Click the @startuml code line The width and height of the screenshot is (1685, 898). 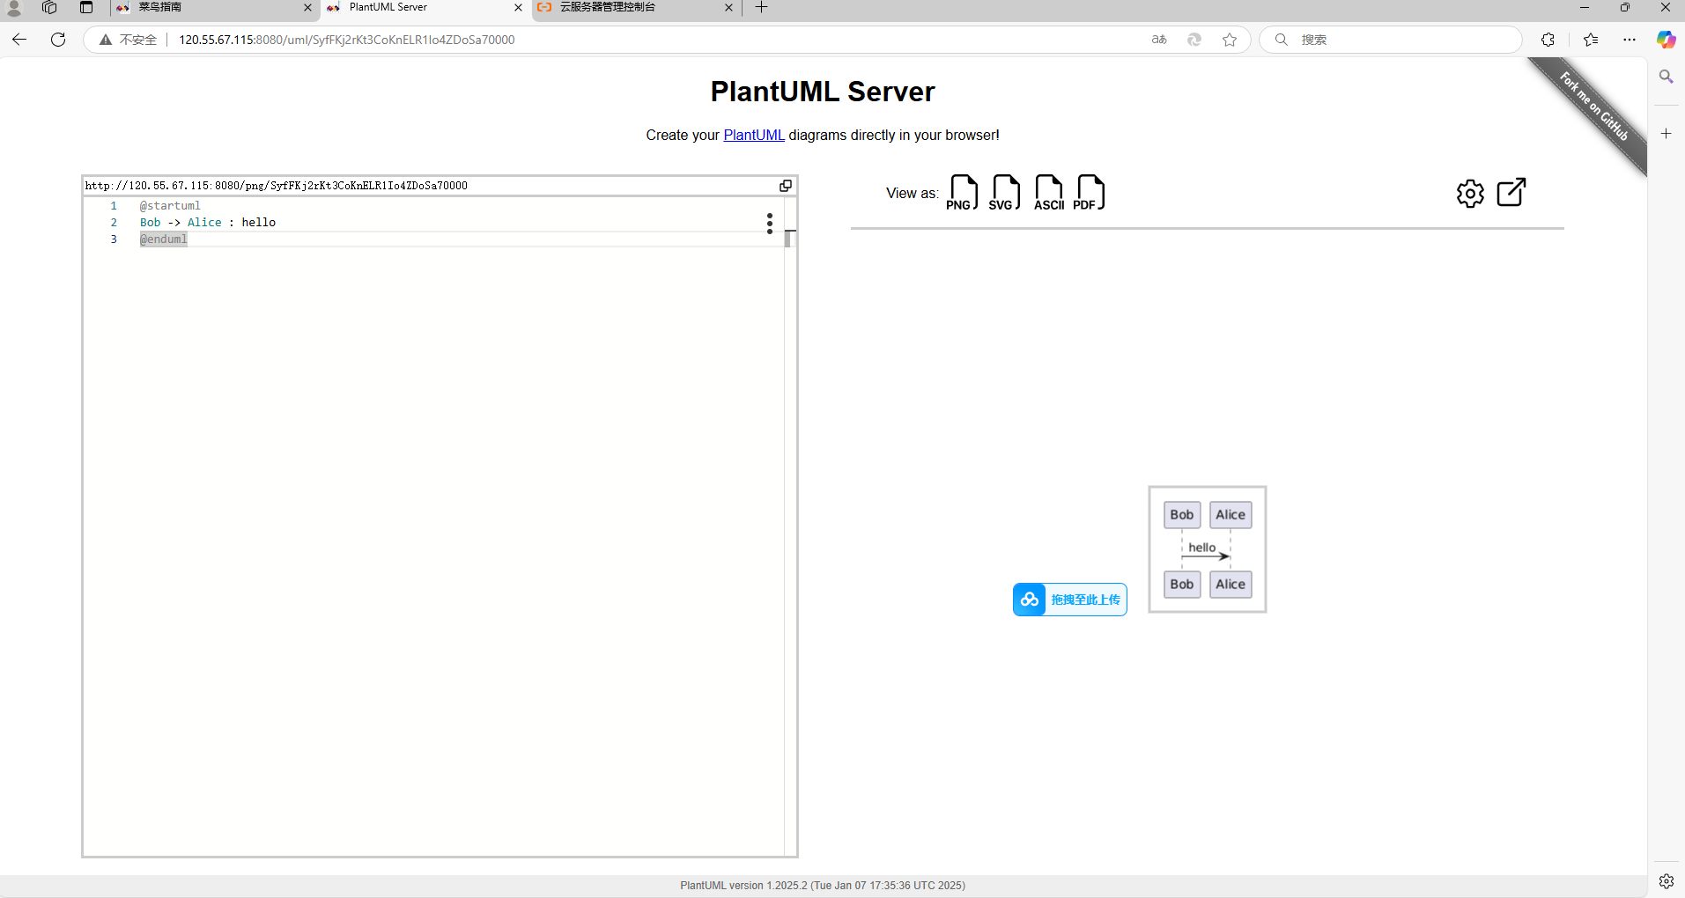pyautogui.click(x=170, y=206)
